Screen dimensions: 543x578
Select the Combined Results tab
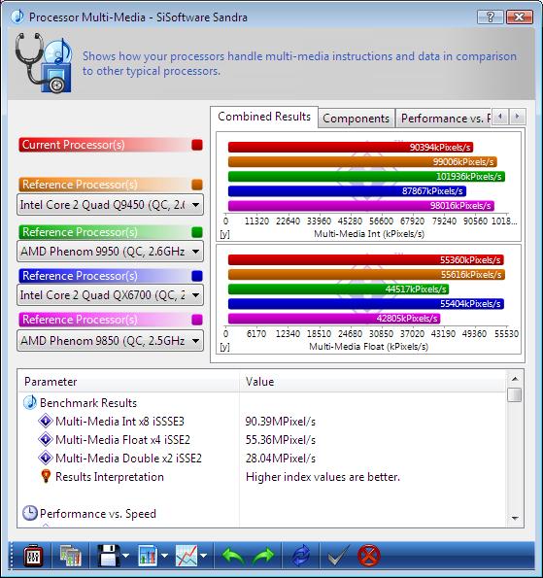click(264, 117)
